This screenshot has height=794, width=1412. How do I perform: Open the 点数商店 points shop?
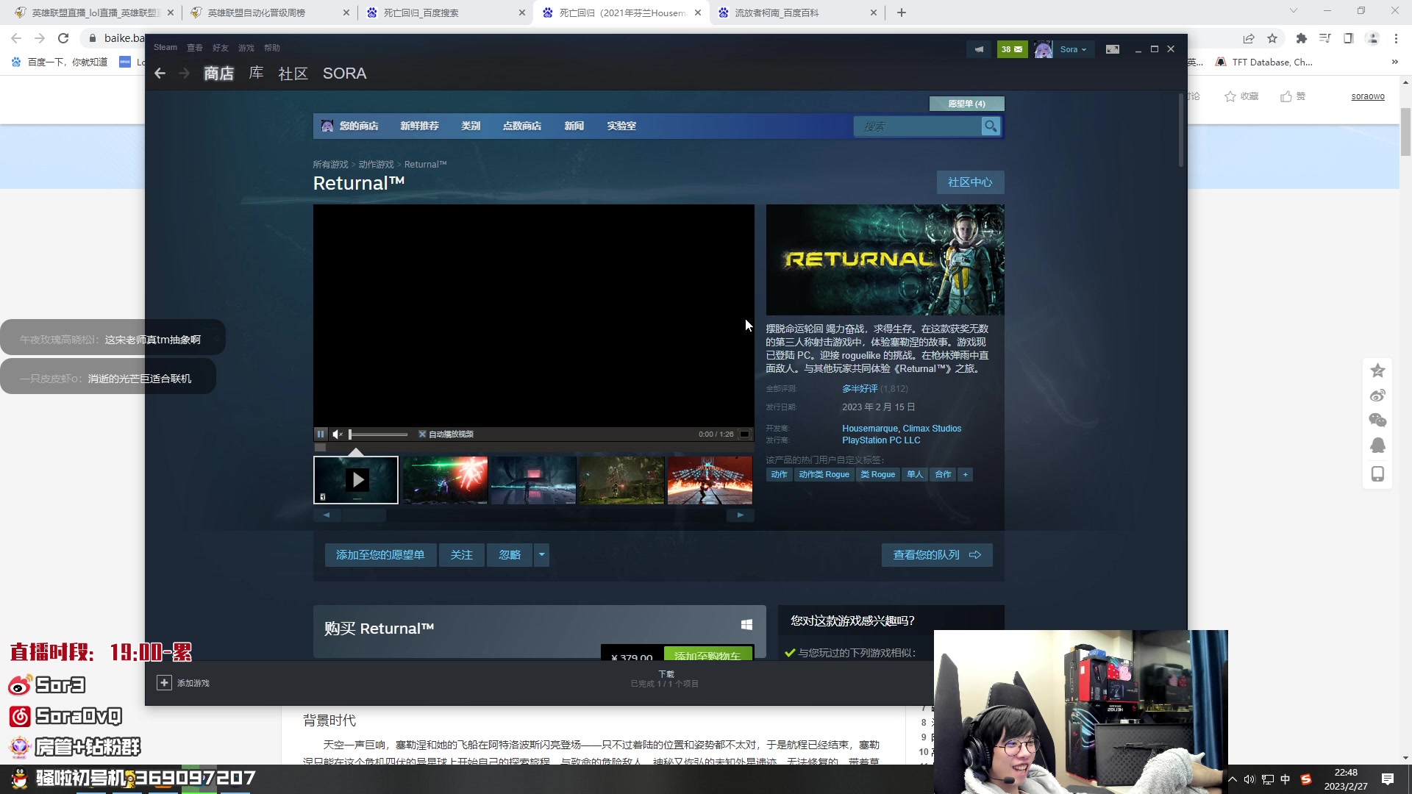pos(522,126)
